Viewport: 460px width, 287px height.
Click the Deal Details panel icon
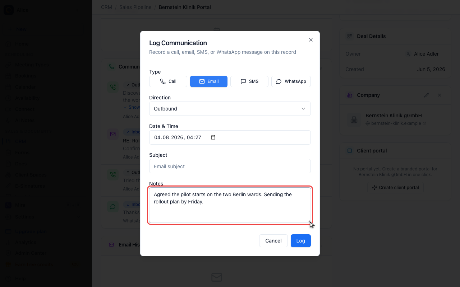pyautogui.click(x=350, y=36)
